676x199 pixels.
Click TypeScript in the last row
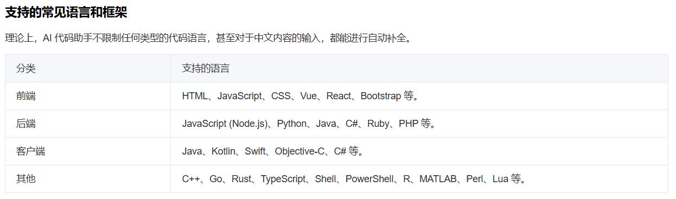283,179
